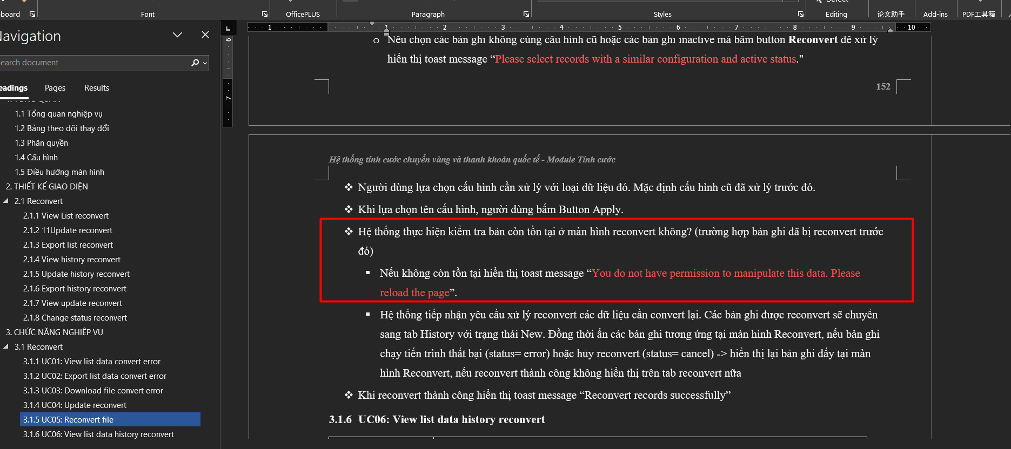Go to heading 2.1.4 View history reconvert
1011x449 pixels.
pyautogui.click(x=72, y=260)
